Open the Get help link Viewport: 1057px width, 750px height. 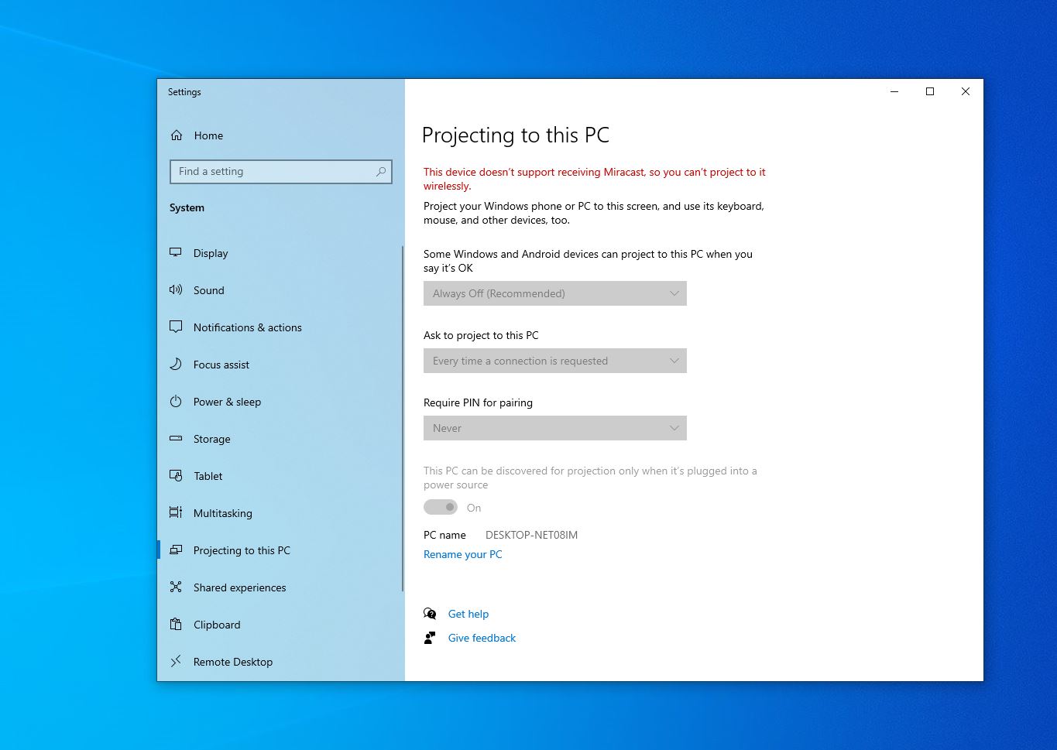(468, 614)
